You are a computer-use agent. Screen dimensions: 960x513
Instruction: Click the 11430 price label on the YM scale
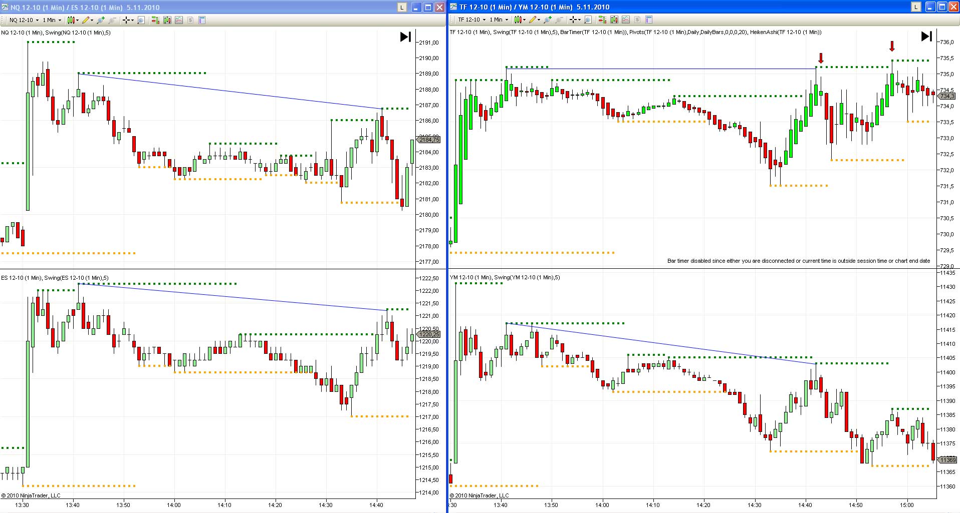[x=948, y=287]
